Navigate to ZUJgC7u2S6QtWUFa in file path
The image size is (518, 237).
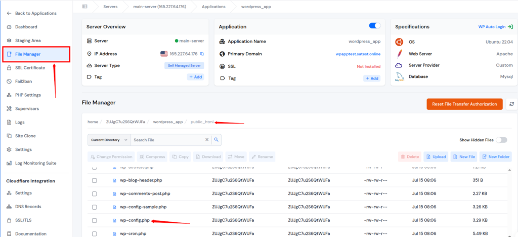pos(125,122)
